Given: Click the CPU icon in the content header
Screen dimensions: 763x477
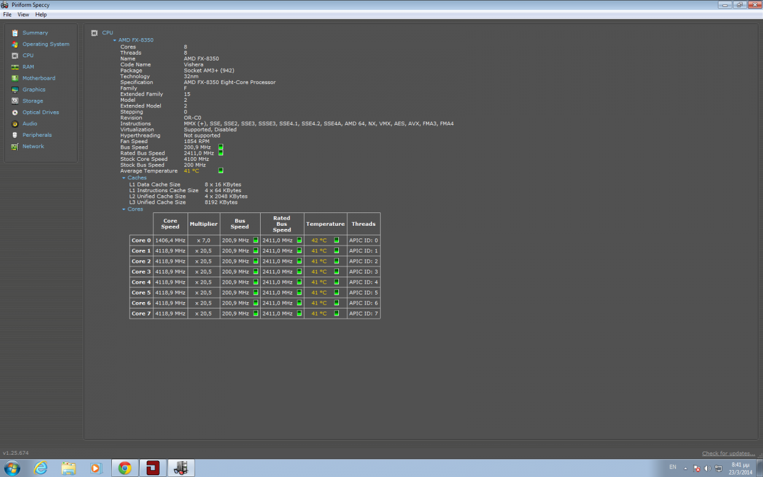Looking at the screenshot, I should pos(94,32).
